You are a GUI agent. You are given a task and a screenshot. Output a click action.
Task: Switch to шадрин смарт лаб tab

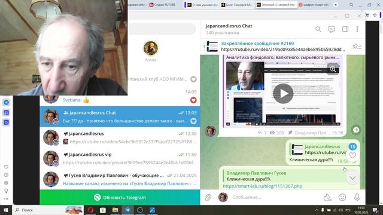pyautogui.click(x=314, y=5)
